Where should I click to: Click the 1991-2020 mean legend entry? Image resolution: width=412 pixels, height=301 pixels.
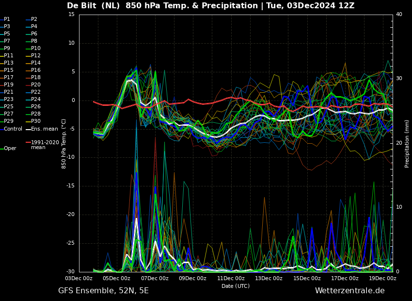tap(45, 145)
